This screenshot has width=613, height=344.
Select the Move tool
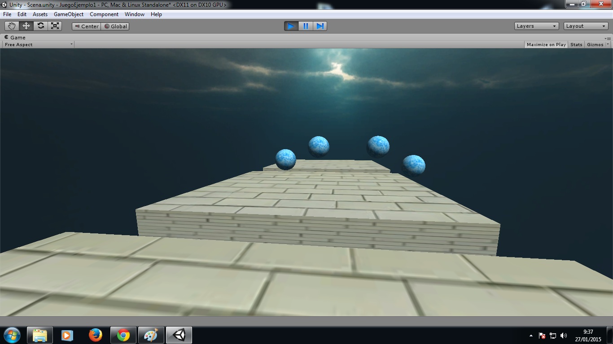coord(26,26)
